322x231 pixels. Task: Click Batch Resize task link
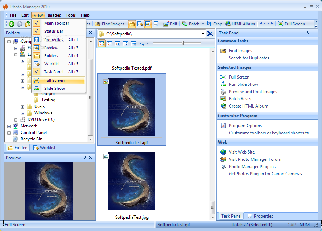(240, 99)
